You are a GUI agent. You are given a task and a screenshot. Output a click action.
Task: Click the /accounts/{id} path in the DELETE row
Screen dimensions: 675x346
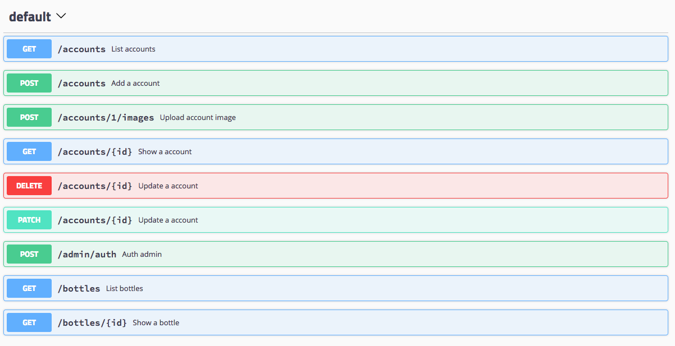(x=94, y=186)
